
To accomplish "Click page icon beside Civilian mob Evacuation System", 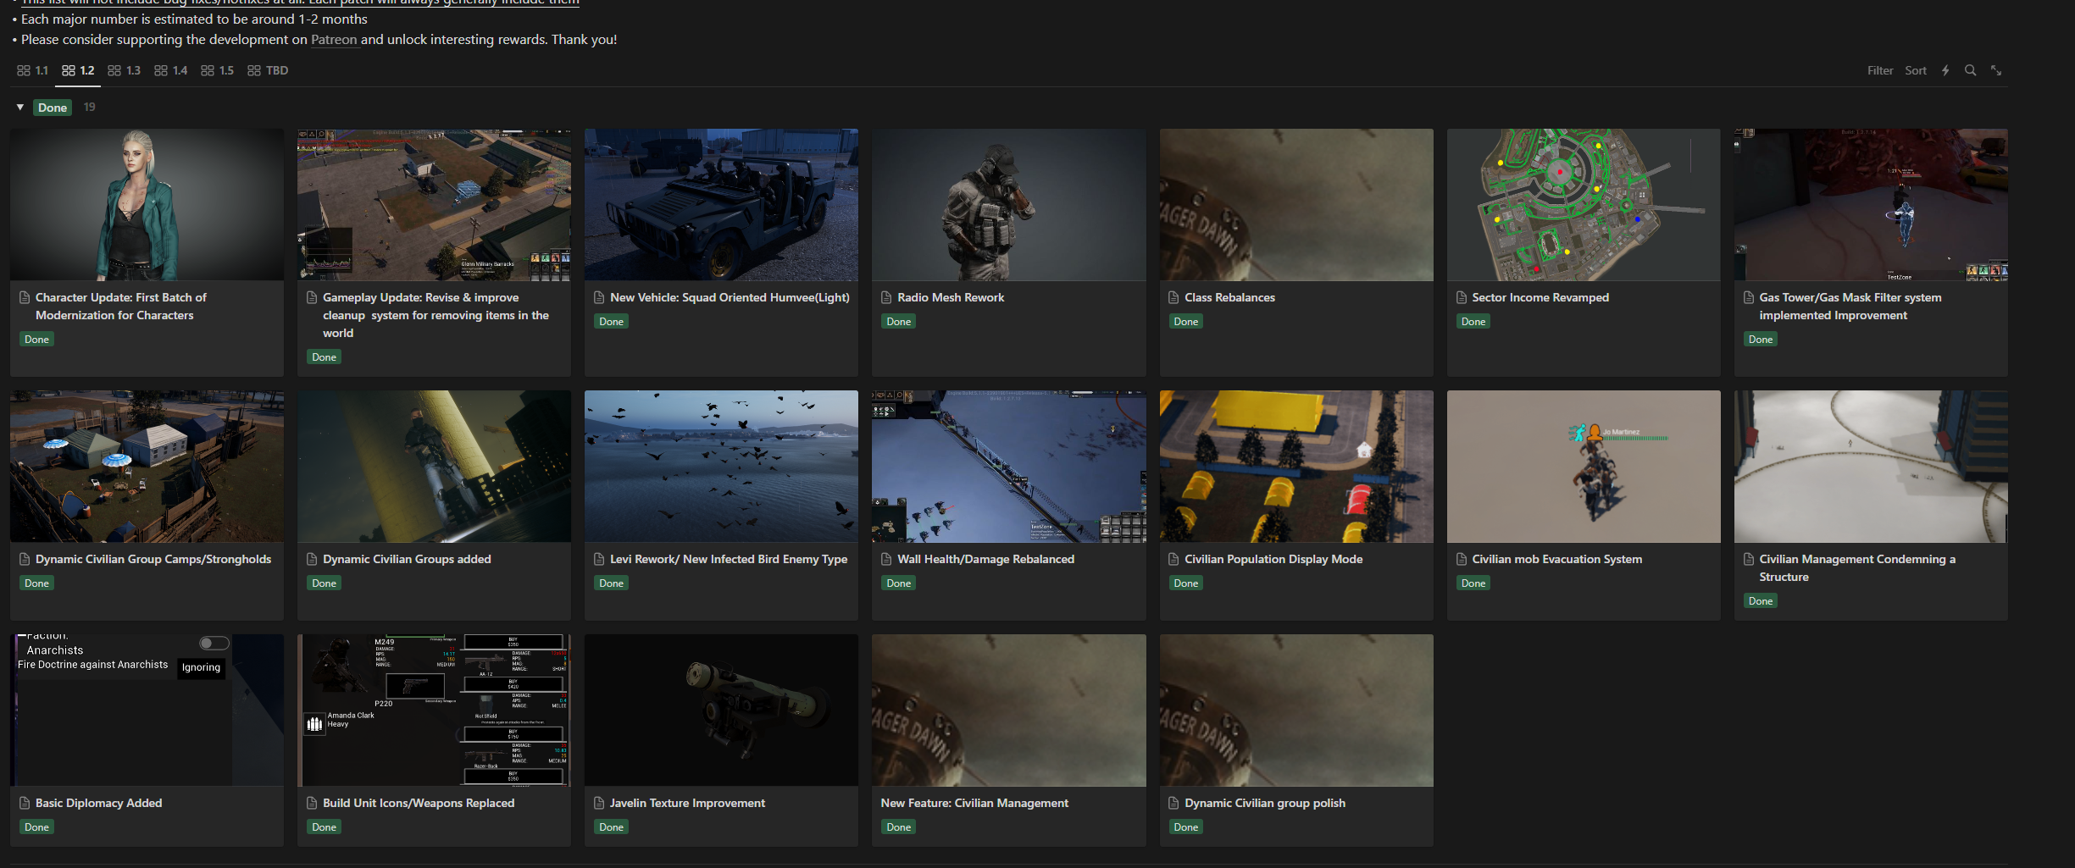I will click(1461, 559).
